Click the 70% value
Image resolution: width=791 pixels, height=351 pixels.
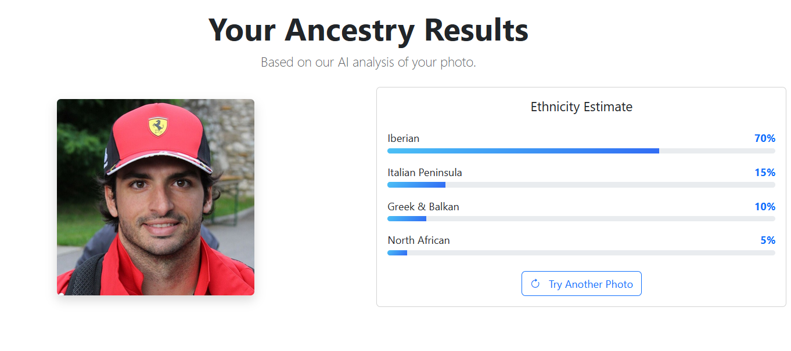(765, 138)
